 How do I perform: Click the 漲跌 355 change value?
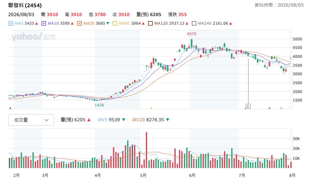(x=177, y=14)
